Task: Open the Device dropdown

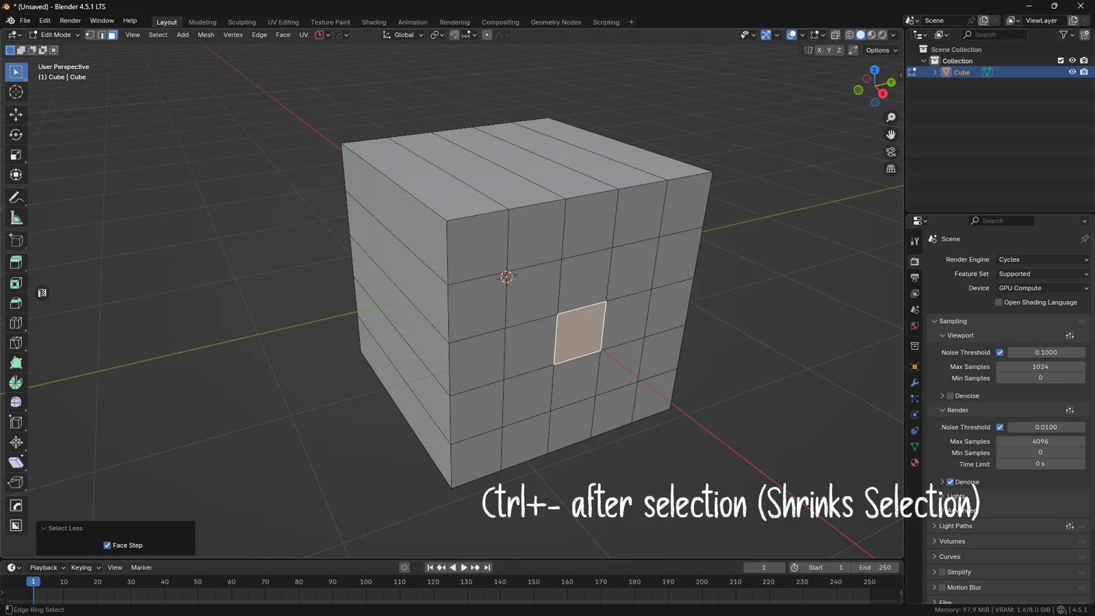Action: click(x=1042, y=288)
